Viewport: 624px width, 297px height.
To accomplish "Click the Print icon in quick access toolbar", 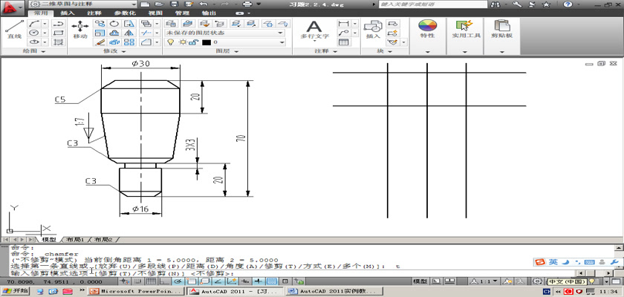I will 247,4.
